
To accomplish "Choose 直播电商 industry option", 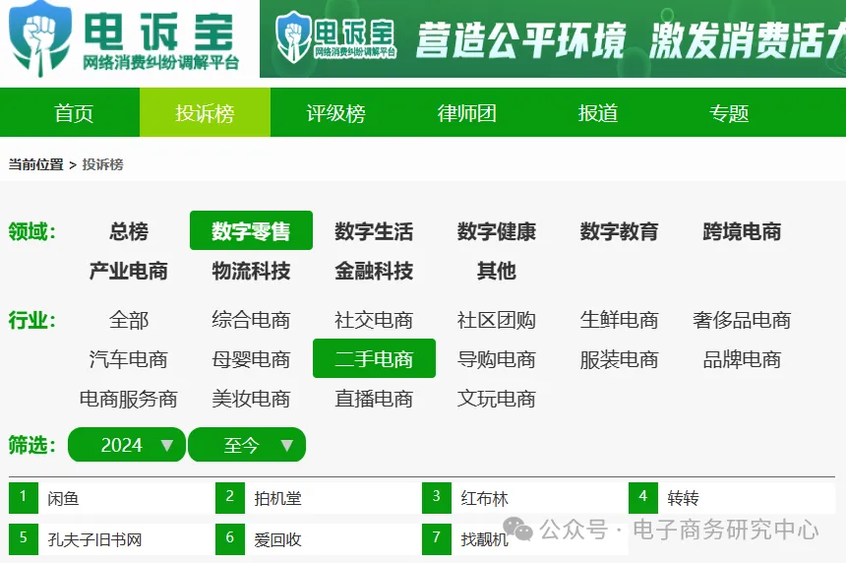I will (374, 399).
